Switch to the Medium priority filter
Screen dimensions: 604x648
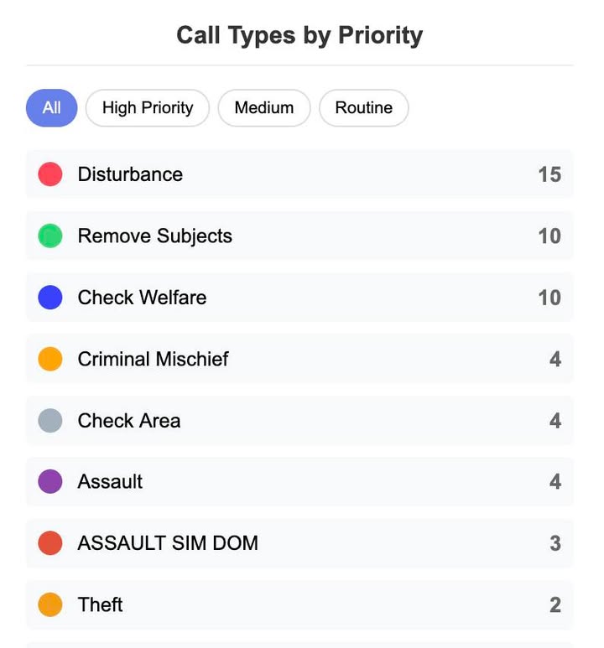[263, 108]
